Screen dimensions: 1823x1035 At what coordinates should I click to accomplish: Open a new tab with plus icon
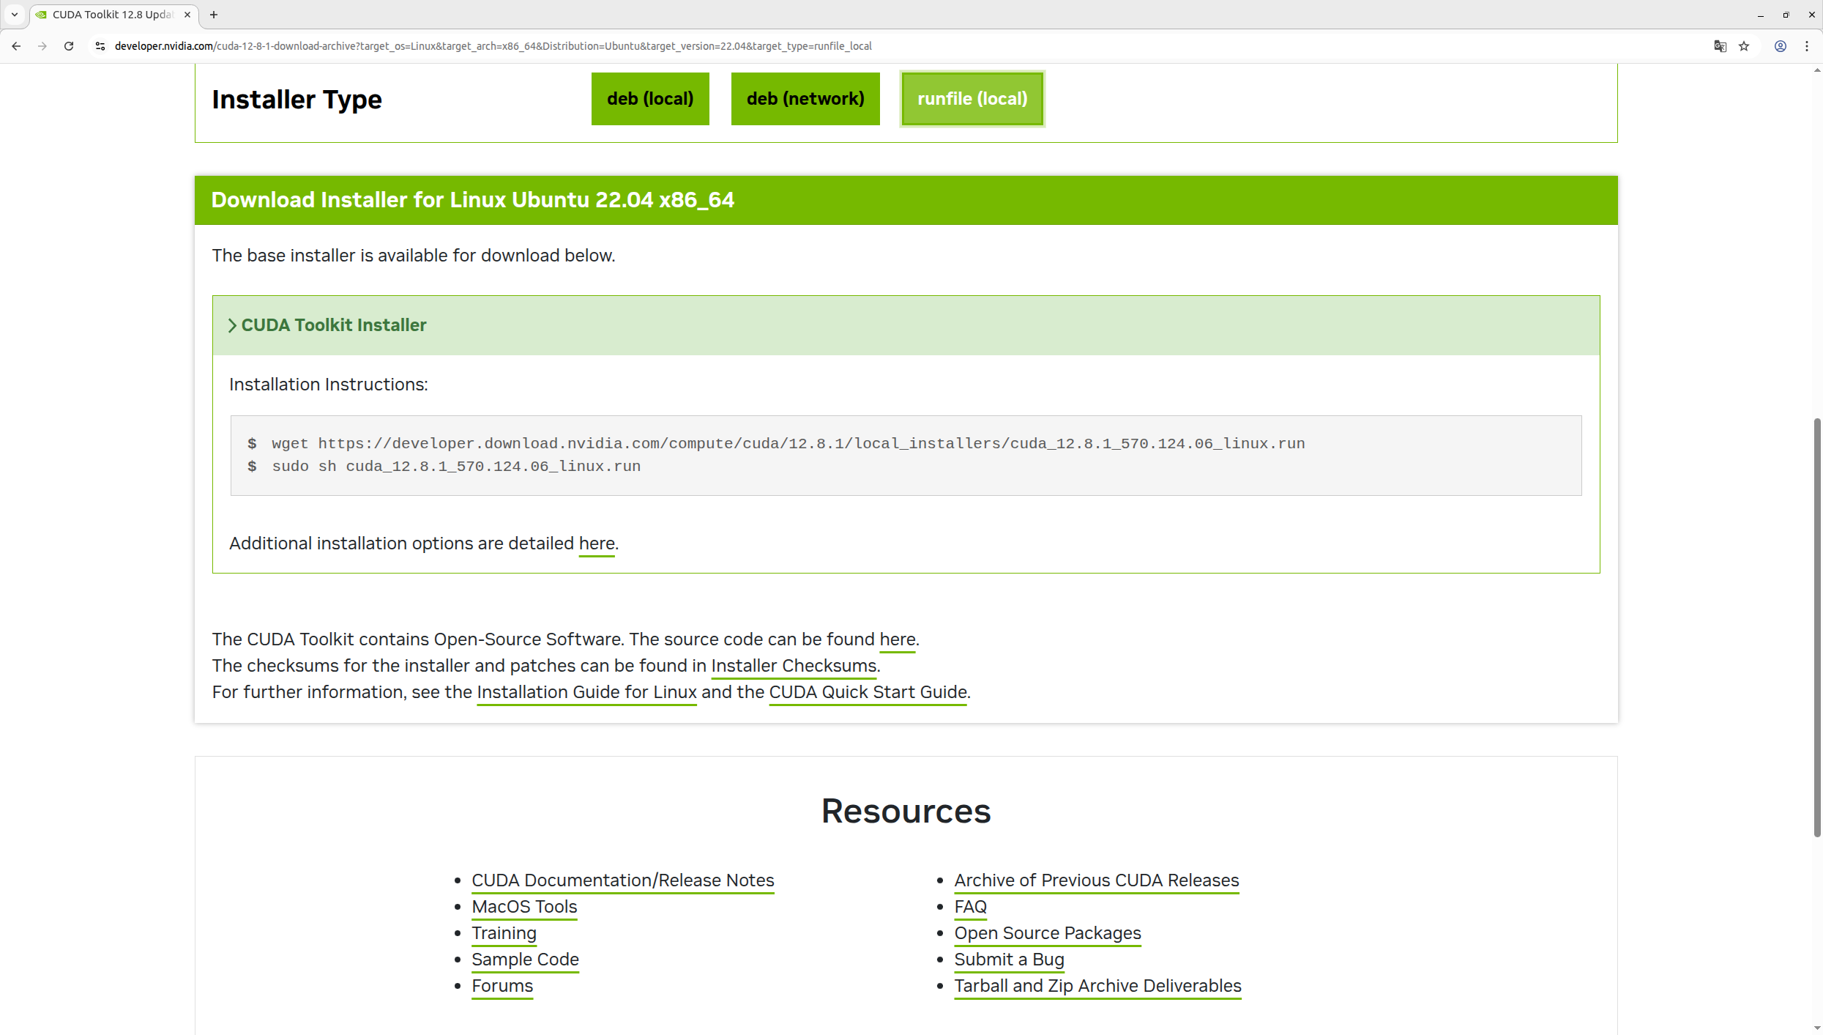click(x=214, y=15)
